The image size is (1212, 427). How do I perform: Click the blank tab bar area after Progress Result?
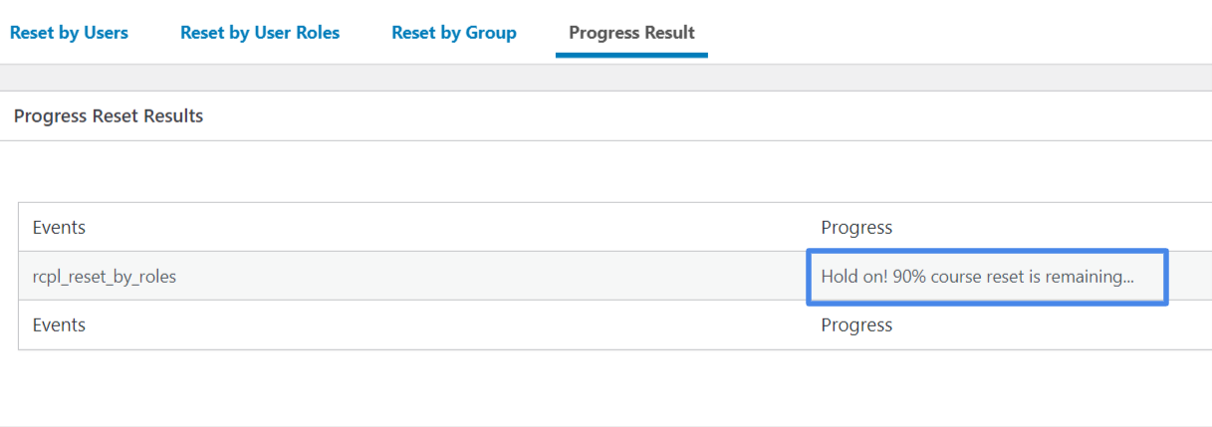tap(956, 33)
